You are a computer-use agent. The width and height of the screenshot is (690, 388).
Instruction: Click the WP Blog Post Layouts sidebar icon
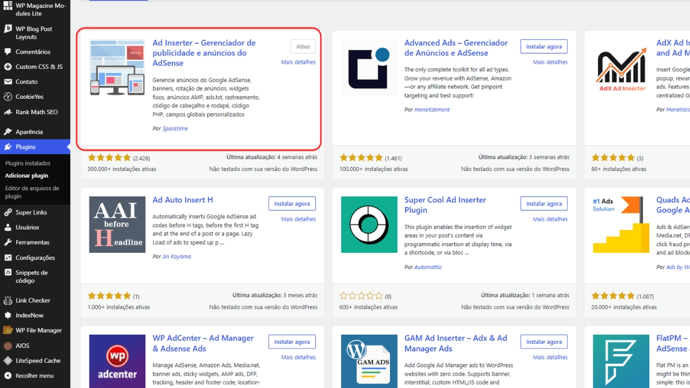(7, 29)
